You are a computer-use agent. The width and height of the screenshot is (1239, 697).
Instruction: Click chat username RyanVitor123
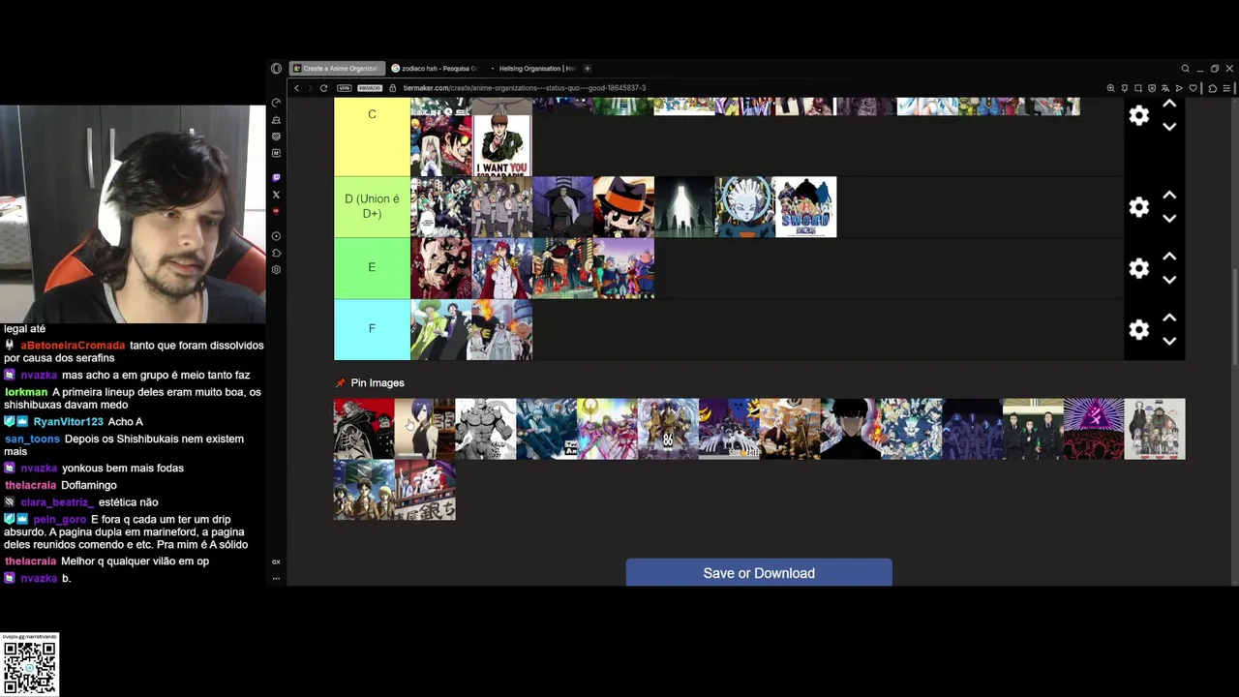tap(68, 422)
